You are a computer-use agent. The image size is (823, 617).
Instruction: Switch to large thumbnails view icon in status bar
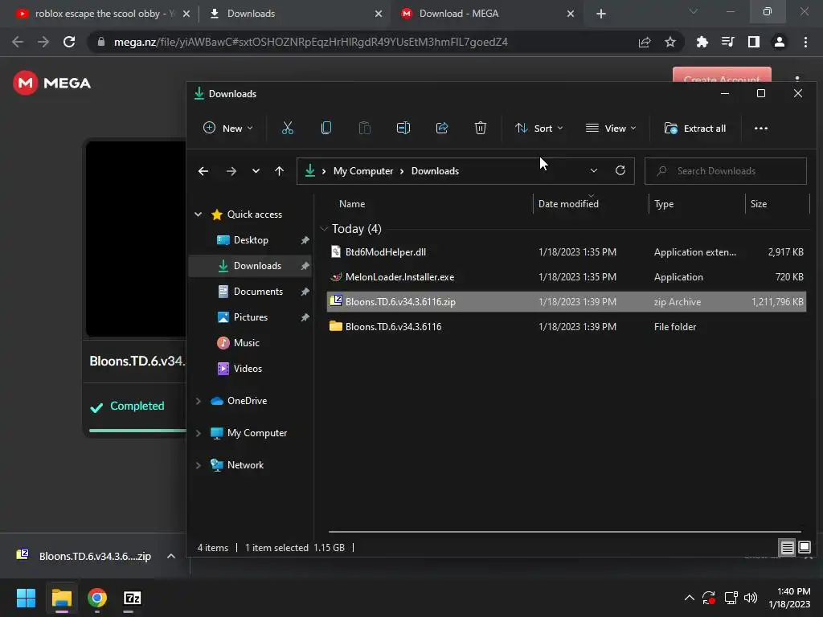pos(804,548)
